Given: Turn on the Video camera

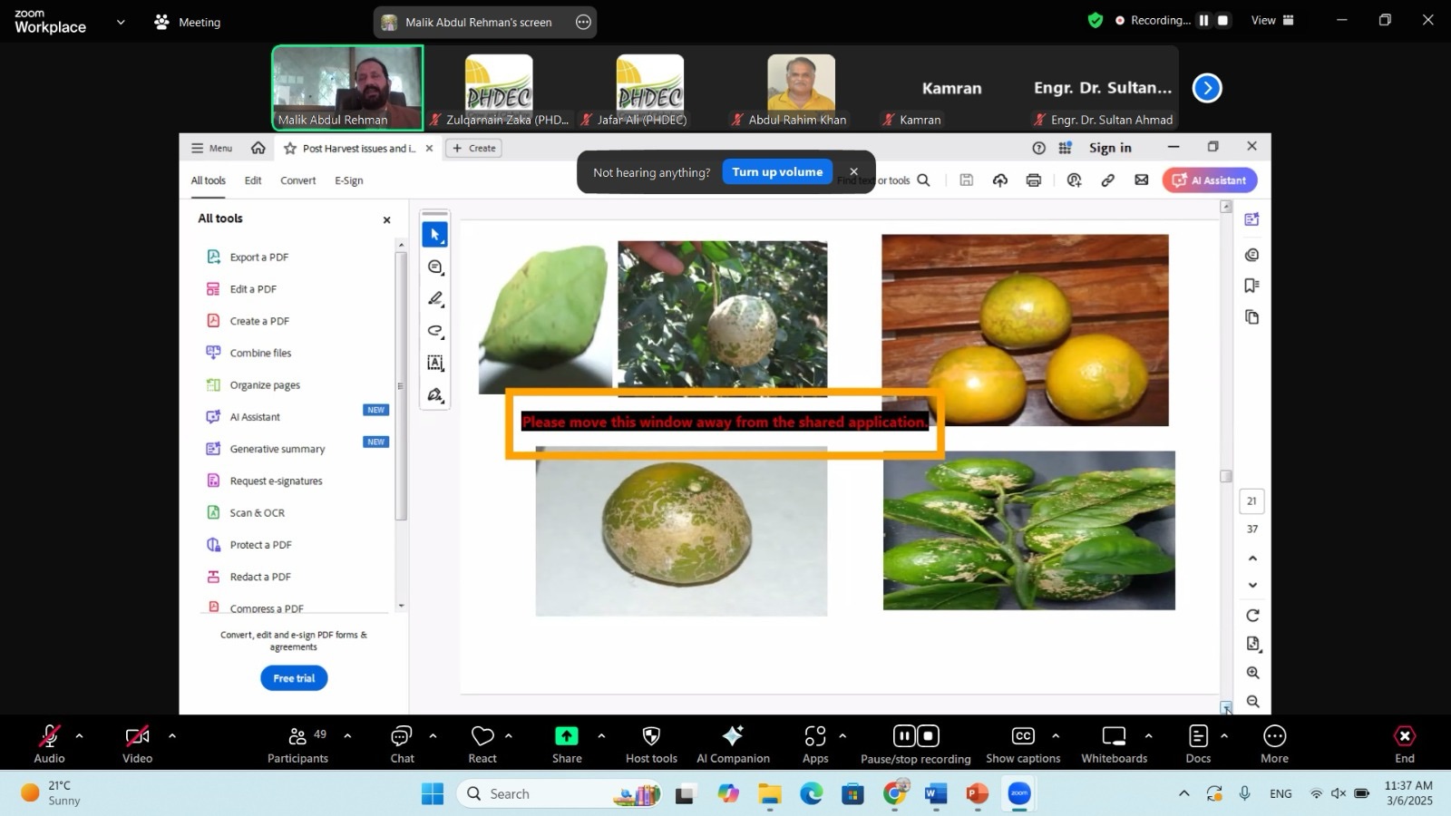Looking at the screenshot, I should (x=137, y=736).
